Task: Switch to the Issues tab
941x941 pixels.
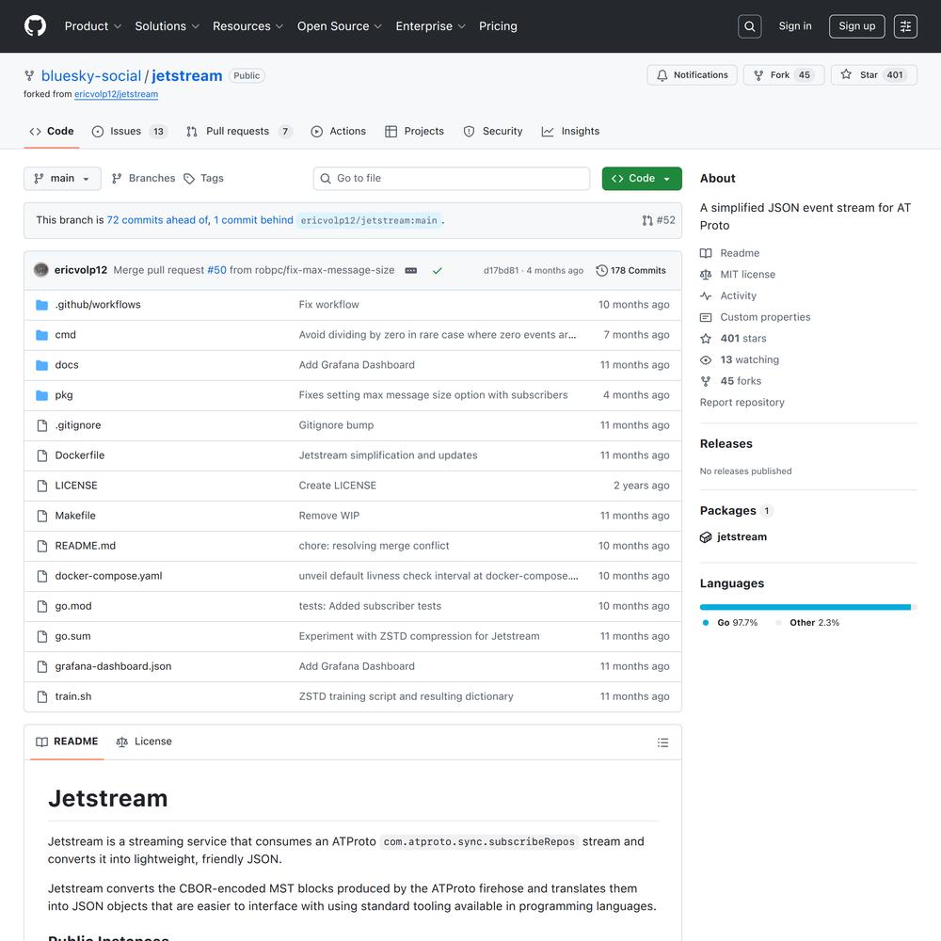Action: (130, 132)
